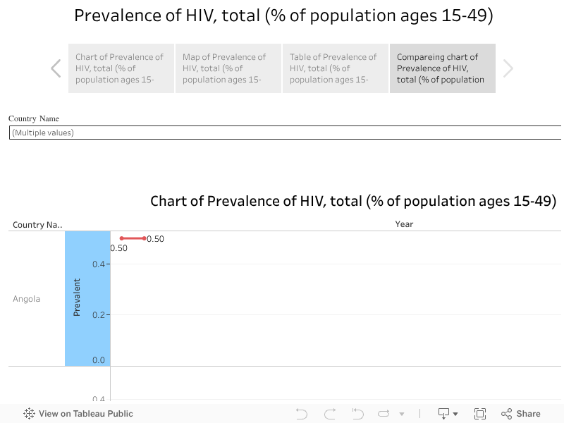Click the Tableau logo icon
This screenshot has width=564, height=423.
pyautogui.click(x=30, y=414)
